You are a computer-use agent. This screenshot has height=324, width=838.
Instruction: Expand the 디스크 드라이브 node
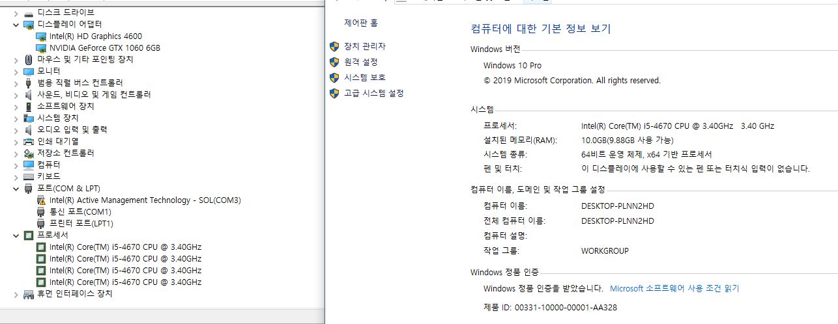(16, 12)
